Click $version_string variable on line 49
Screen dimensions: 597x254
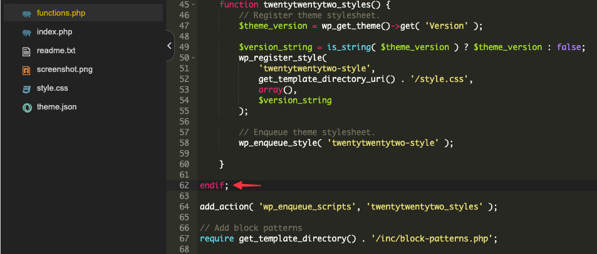pyautogui.click(x=275, y=47)
